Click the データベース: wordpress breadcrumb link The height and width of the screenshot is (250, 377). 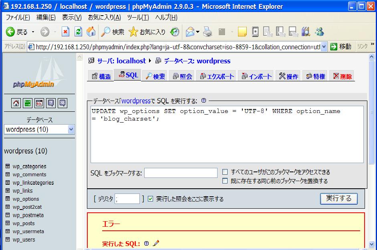tap(197, 61)
